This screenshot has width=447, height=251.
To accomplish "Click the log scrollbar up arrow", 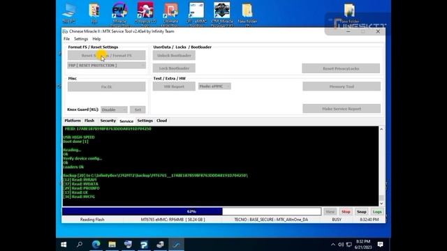I will point(381,129).
